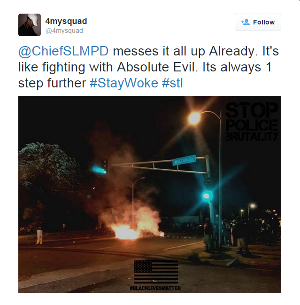Select the #BLACKLIVESMATTER caption in the photo

click(155, 288)
